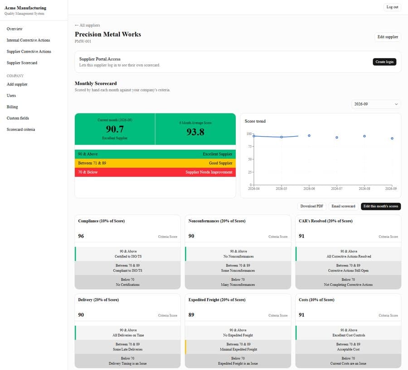Click Delivery Timing is an Issue tier
The image size is (408, 370).
tap(127, 361)
